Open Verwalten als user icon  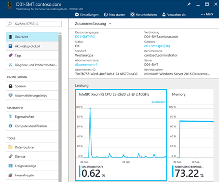[164, 14]
